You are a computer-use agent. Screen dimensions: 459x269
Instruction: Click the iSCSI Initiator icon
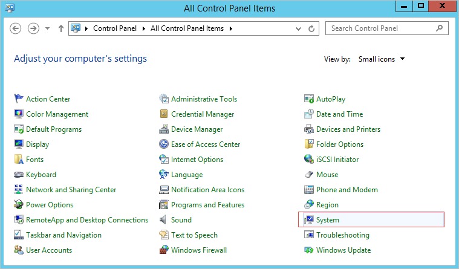click(309, 160)
